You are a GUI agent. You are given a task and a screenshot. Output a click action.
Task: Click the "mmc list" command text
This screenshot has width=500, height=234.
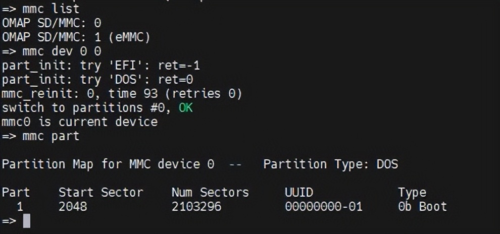pos(51,9)
